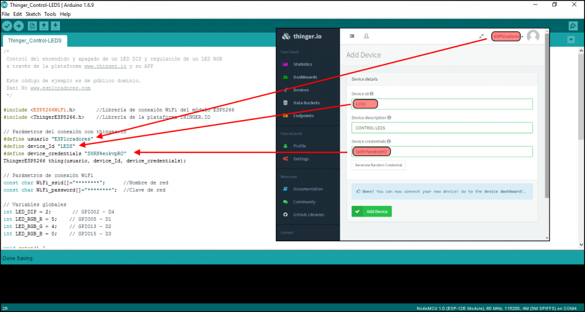Click the Device credentials info icon

[388, 142]
